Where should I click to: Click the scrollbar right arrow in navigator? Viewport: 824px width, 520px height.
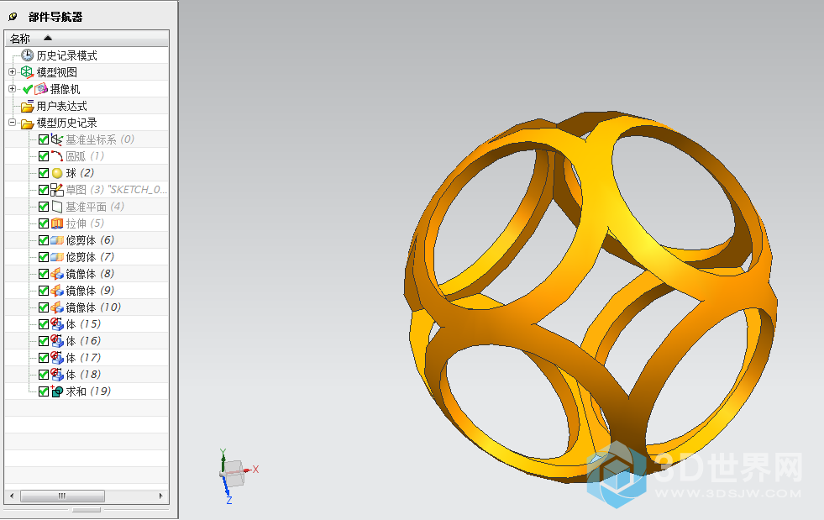[163, 496]
